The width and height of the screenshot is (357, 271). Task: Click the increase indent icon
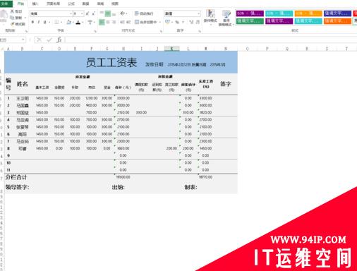(128, 22)
